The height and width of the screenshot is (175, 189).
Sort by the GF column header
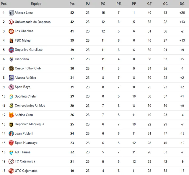click(x=149, y=4)
